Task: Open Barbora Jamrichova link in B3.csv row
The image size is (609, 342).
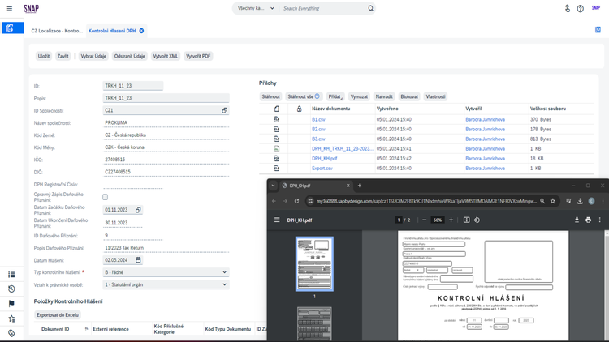Action: 485,139
